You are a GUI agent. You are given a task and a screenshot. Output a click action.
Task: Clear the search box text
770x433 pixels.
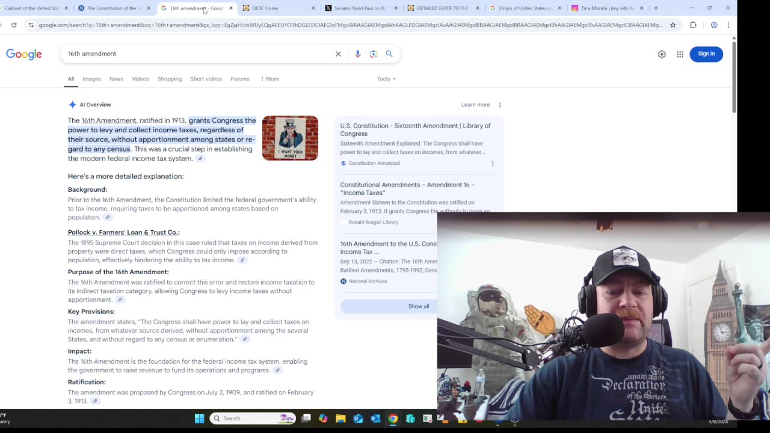click(x=338, y=54)
